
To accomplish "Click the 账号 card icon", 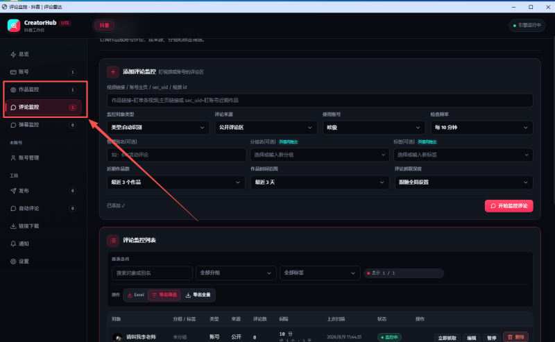I will click(13, 72).
